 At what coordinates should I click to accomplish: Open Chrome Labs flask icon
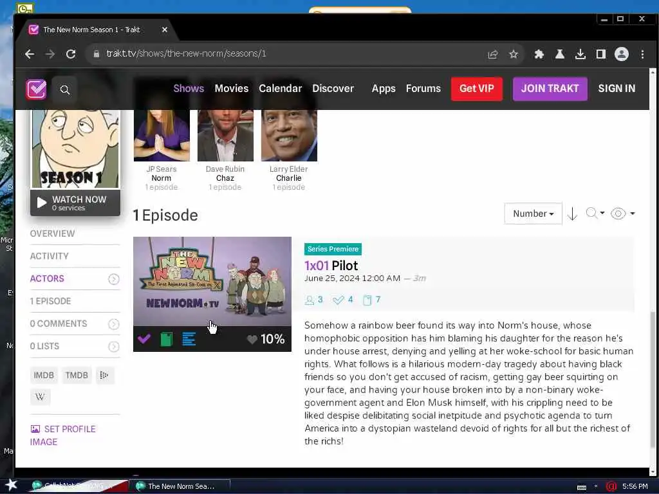[560, 54]
